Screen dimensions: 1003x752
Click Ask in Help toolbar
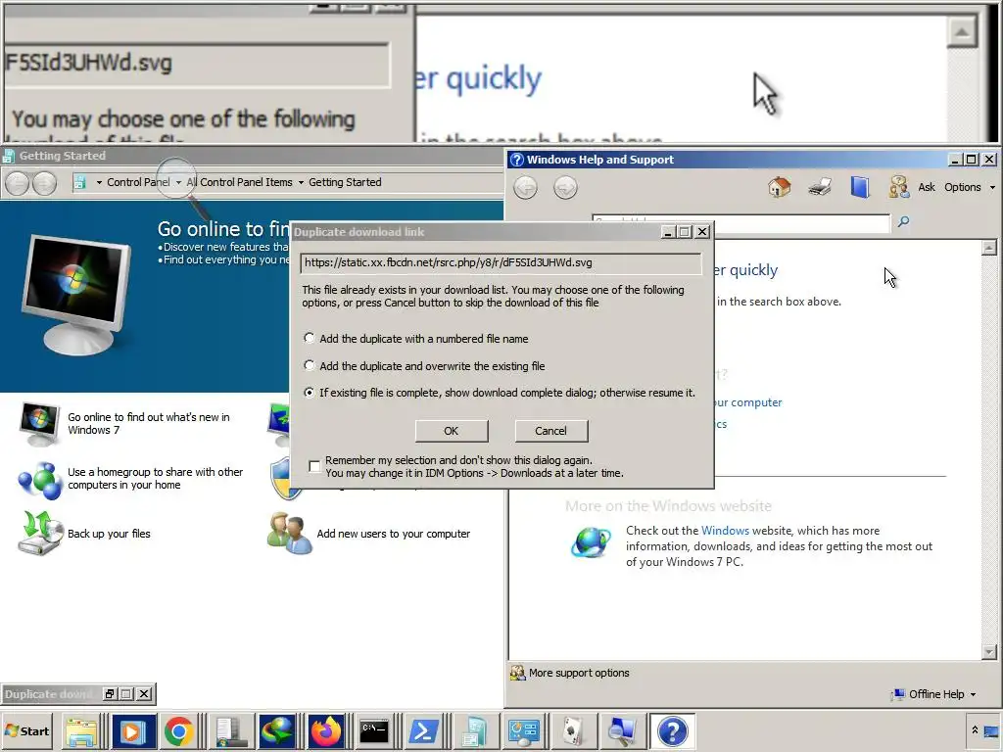click(x=927, y=187)
